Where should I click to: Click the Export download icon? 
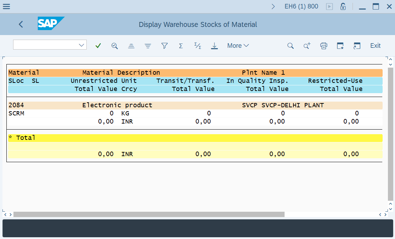pyautogui.click(x=214, y=46)
